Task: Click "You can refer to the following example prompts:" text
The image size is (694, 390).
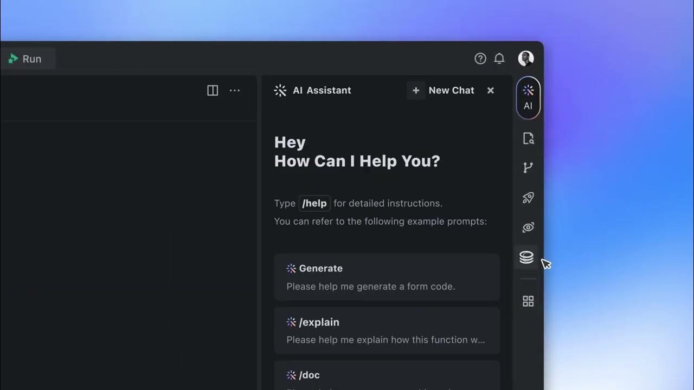Action: point(381,221)
